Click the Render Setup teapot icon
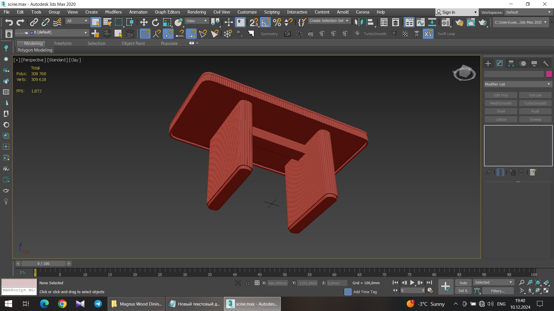Viewport: 554px width, 311px height. (x=459, y=22)
